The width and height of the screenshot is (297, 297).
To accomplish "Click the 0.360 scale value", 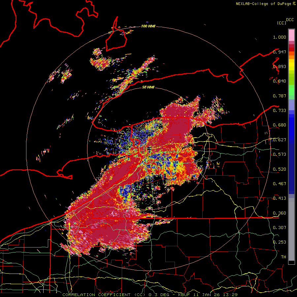I will pyautogui.click(x=280, y=213).
